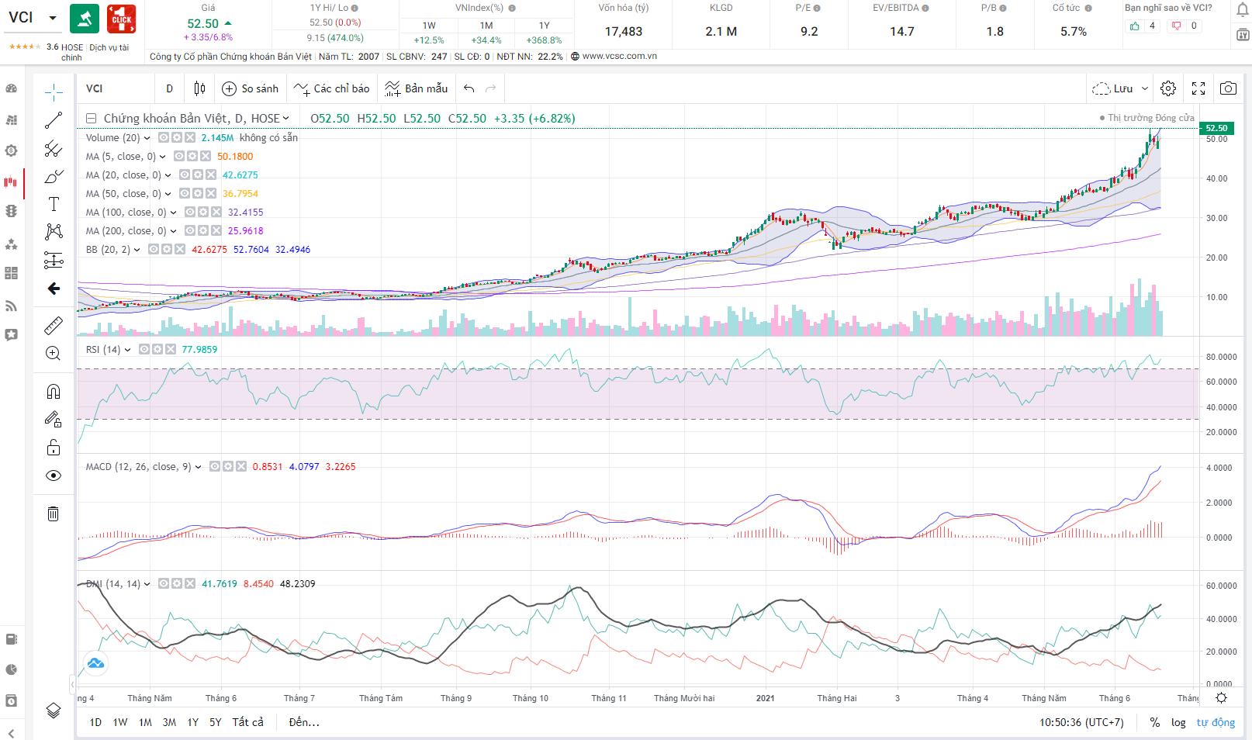Toggle visibility of MACD indicator
The height and width of the screenshot is (740, 1252).
[x=215, y=466]
